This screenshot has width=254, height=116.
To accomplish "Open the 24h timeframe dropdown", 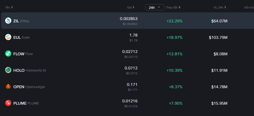I will click(x=155, y=7).
